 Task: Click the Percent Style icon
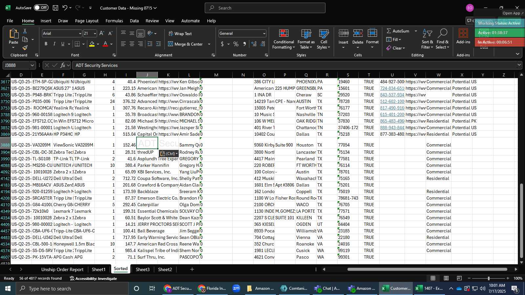(x=236, y=44)
